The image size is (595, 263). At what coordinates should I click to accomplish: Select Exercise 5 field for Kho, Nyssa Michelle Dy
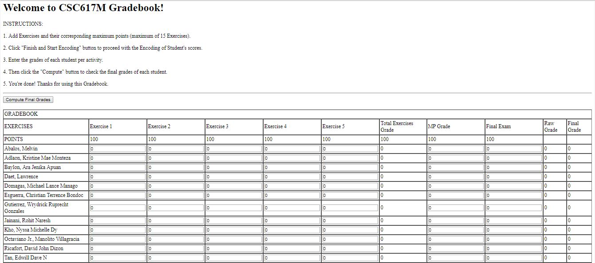click(350, 230)
